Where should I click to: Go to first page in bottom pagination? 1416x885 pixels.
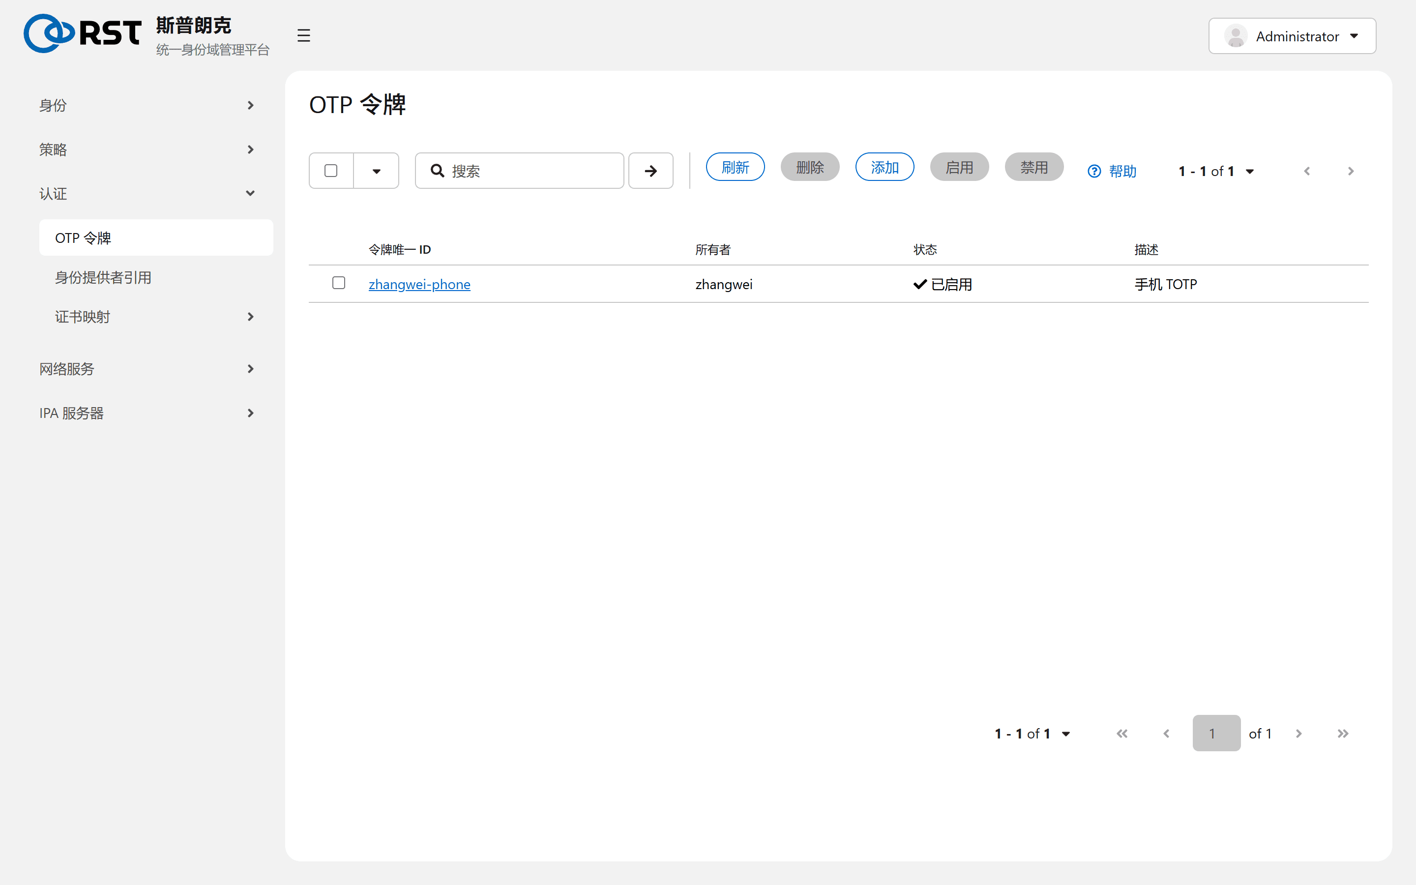point(1121,734)
